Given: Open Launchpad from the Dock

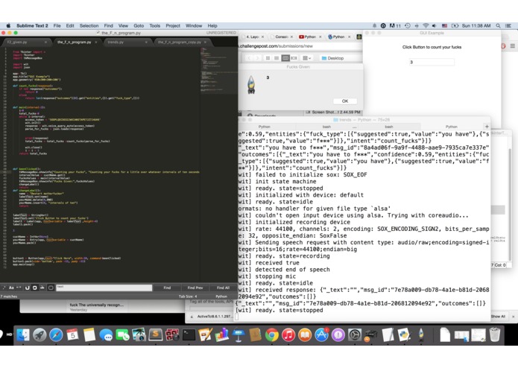Looking at the screenshot, I should pos(40,335).
